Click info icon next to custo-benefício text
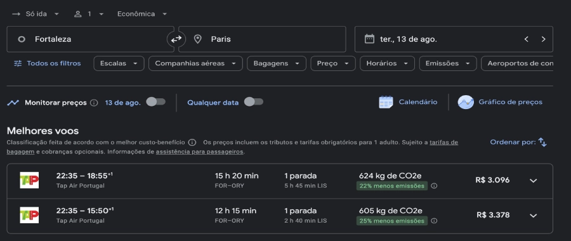The image size is (571, 241). tap(192, 142)
